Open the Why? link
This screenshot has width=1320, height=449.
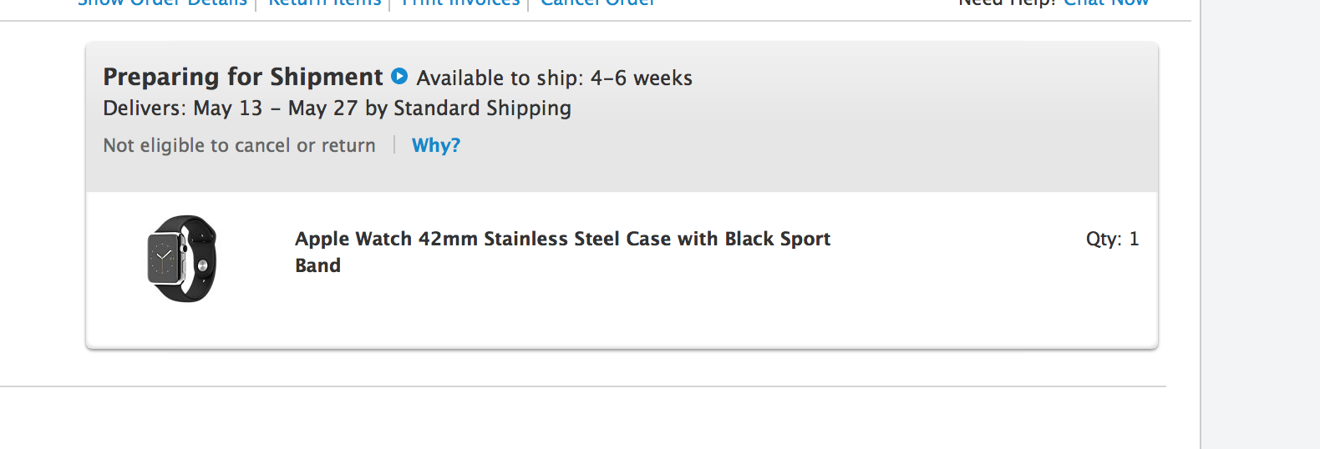(436, 145)
